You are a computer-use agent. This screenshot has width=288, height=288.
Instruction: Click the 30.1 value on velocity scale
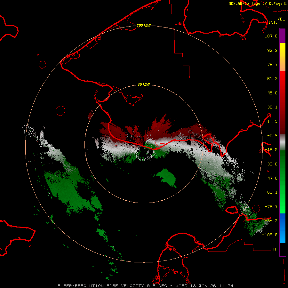[x=272, y=107]
